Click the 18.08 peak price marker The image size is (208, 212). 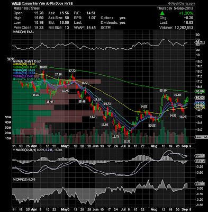pos(43,67)
